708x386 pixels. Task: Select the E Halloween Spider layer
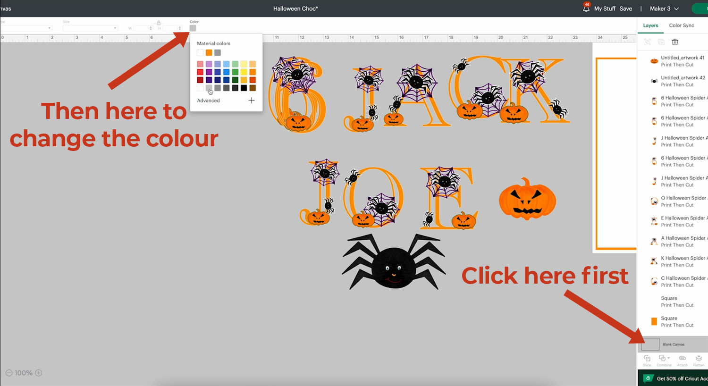[x=673, y=221]
